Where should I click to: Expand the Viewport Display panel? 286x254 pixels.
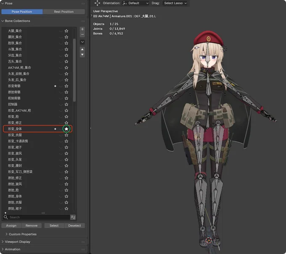3,242
